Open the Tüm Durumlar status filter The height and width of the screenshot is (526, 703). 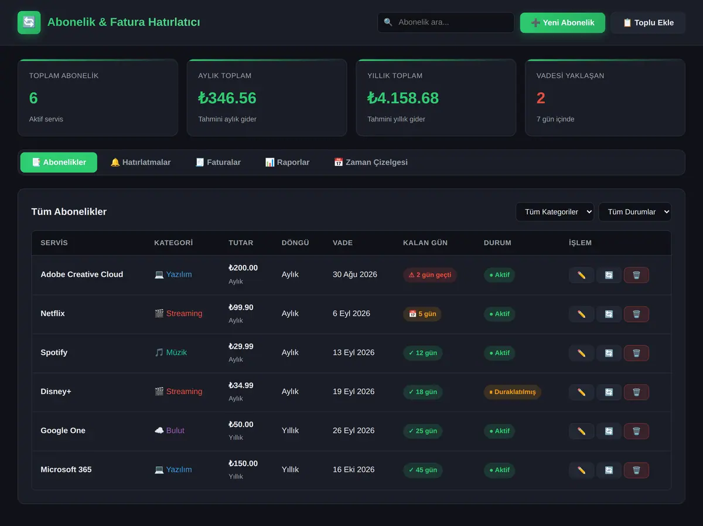point(635,212)
